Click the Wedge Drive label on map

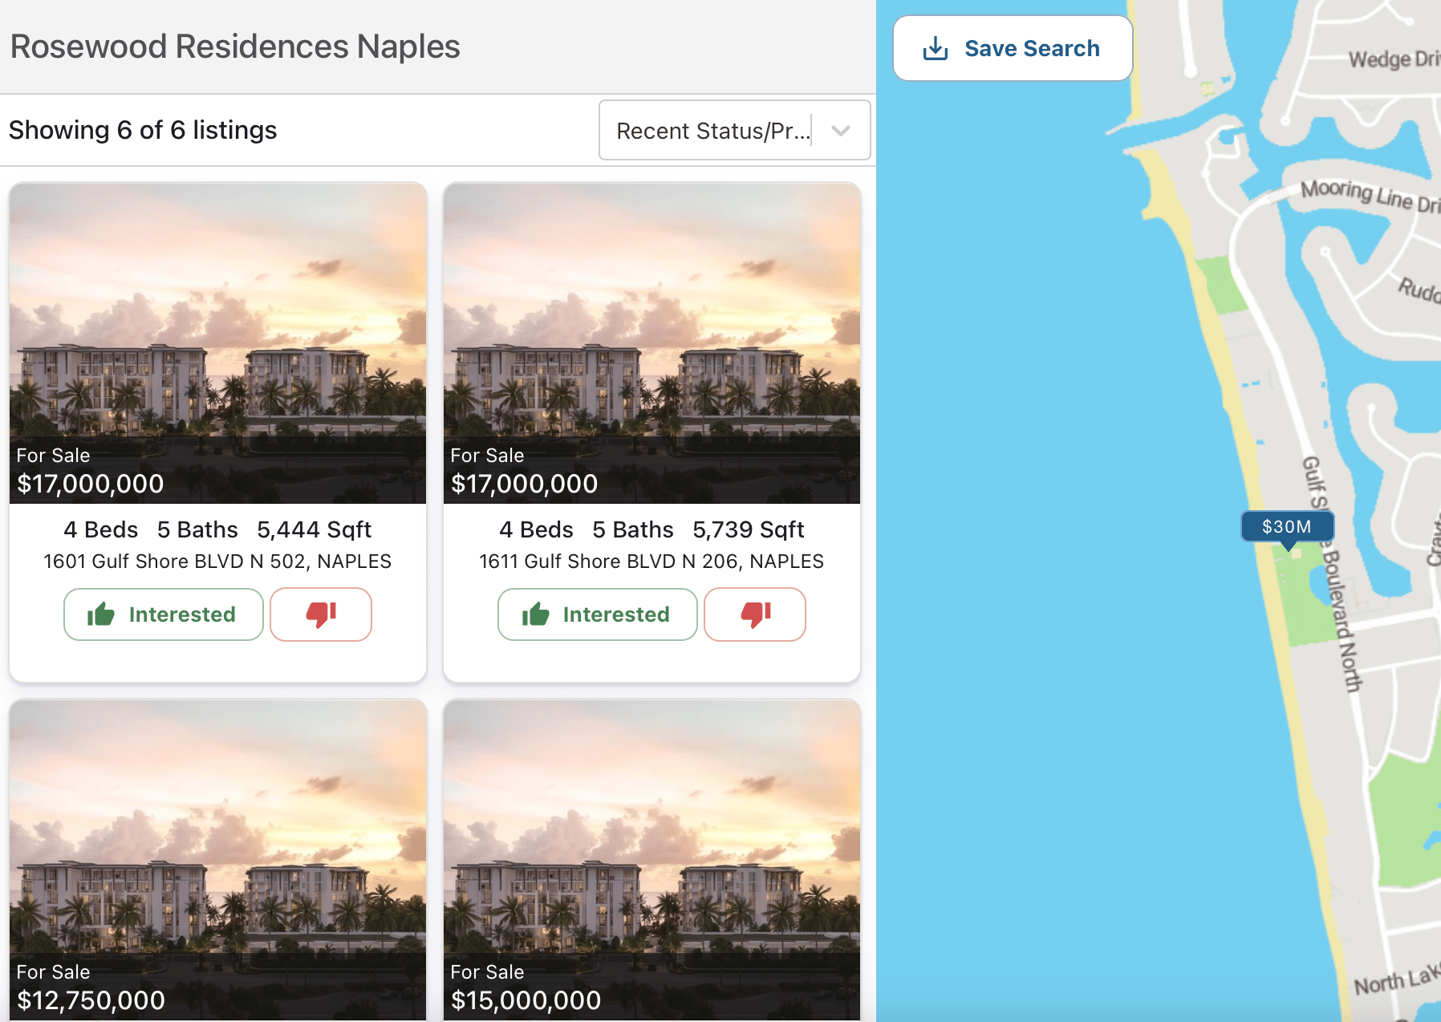coord(1394,59)
